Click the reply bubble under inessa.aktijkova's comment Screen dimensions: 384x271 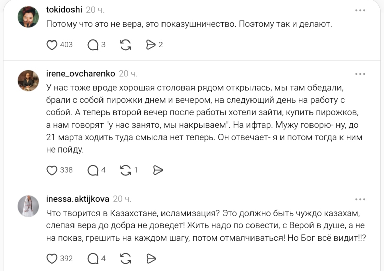point(93,259)
